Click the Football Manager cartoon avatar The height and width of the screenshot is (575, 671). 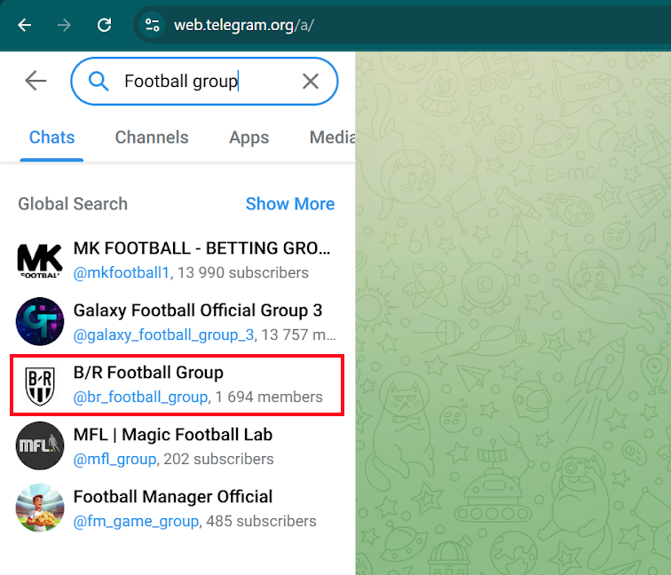40,508
